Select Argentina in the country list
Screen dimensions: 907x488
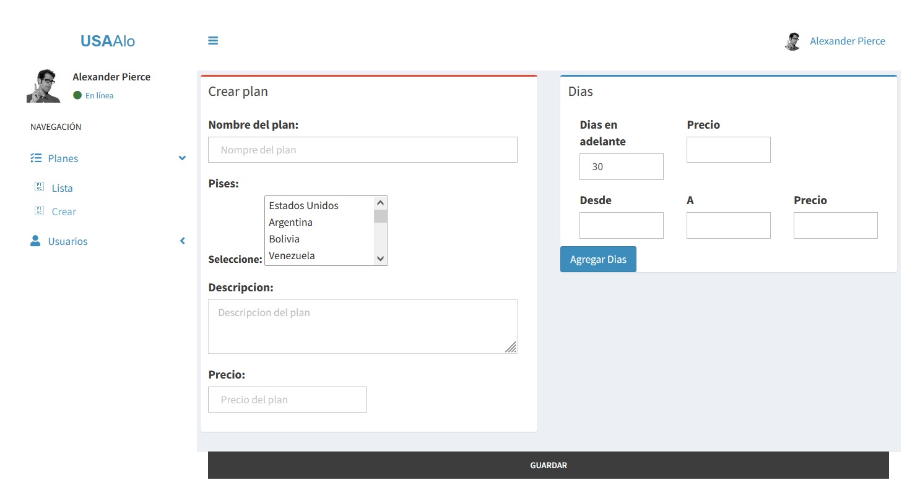tap(319, 222)
